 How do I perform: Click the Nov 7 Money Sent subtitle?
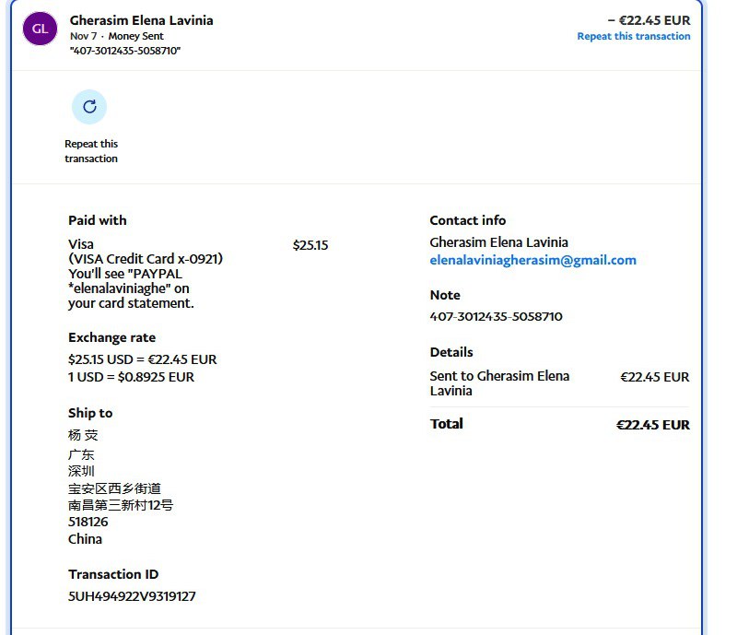[116, 37]
